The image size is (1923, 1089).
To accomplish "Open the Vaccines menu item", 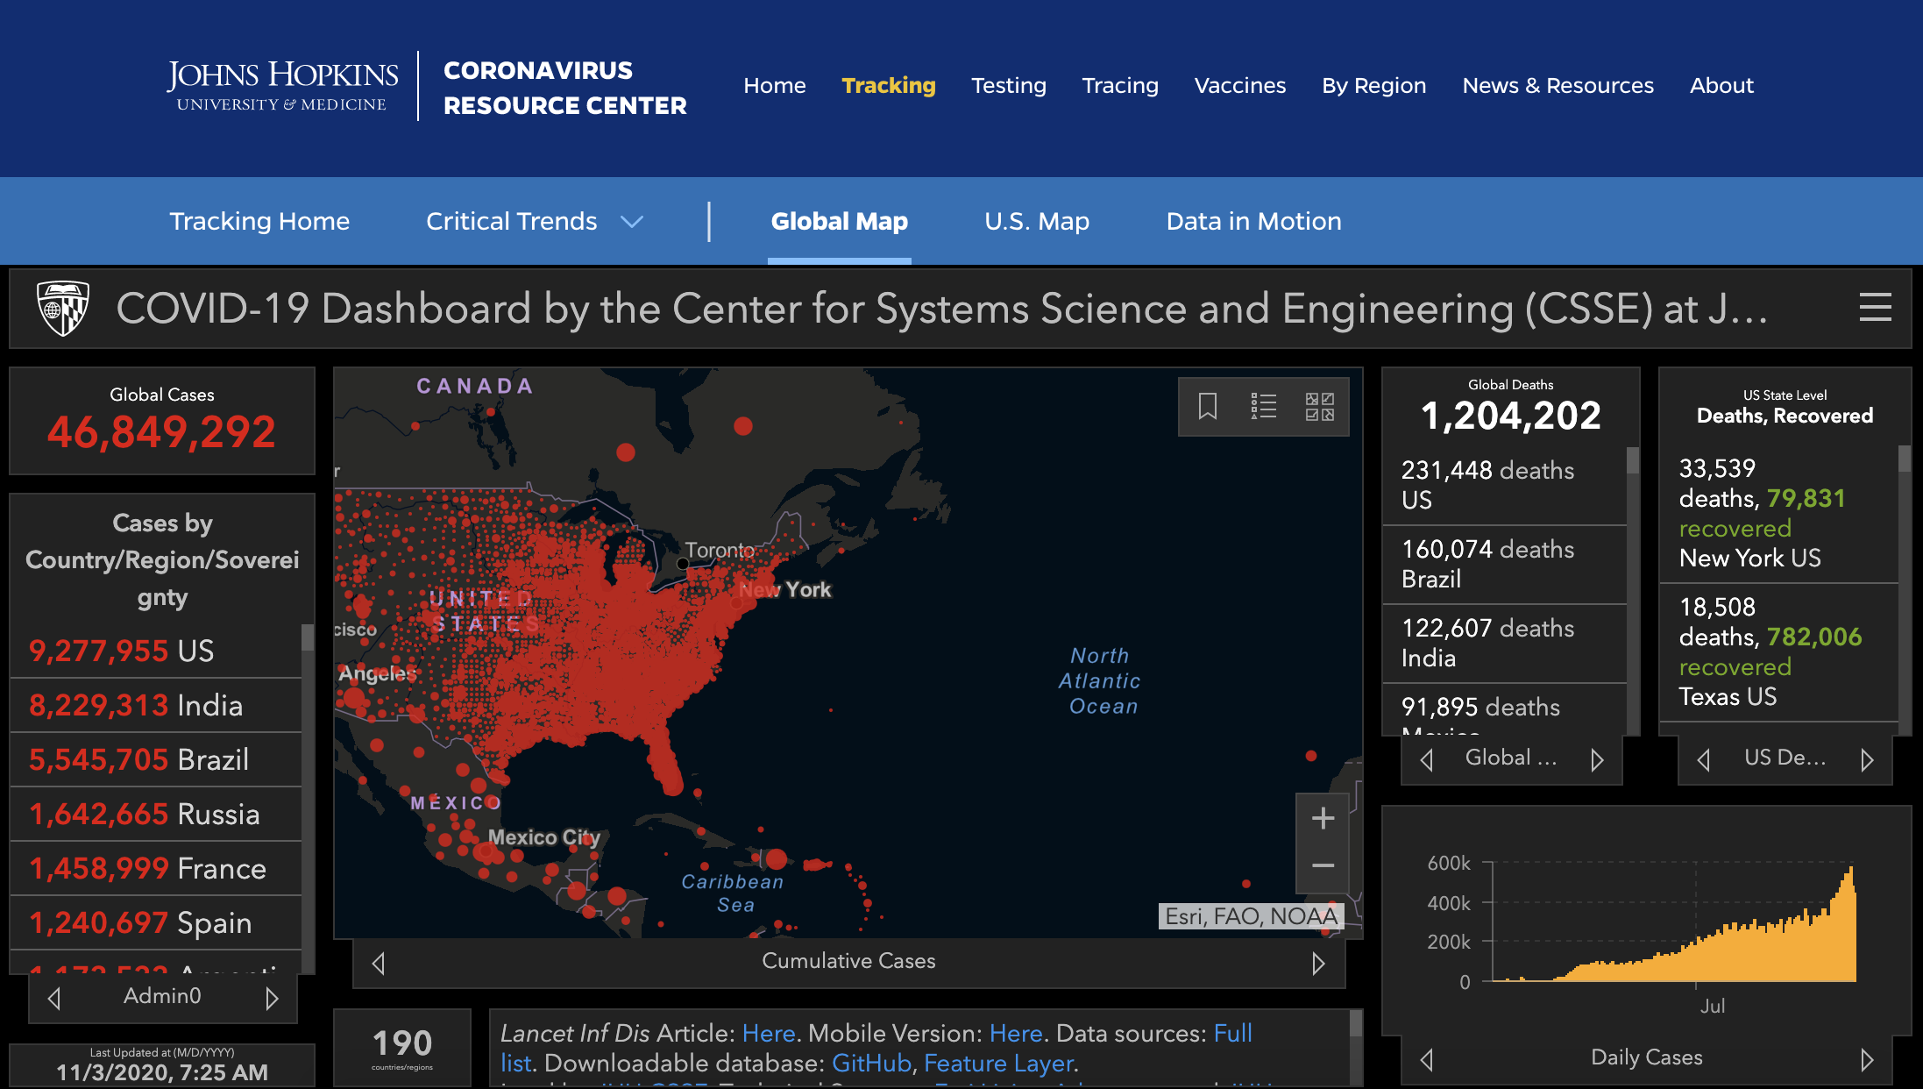I will (1239, 85).
